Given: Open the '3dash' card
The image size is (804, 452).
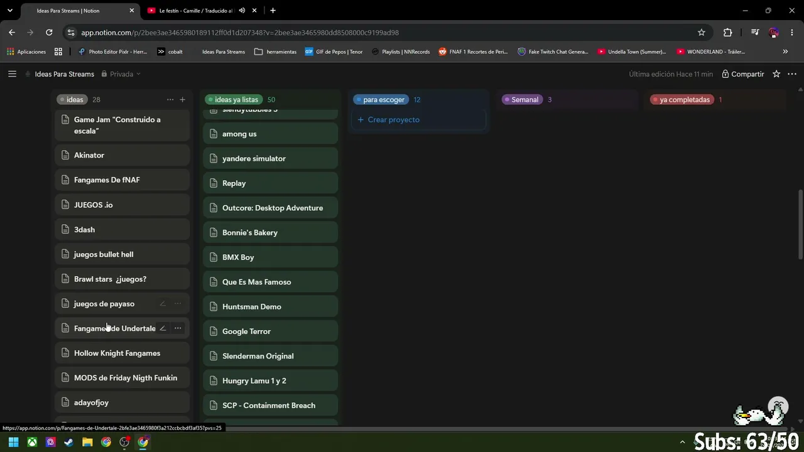Looking at the screenshot, I should 122,230.
